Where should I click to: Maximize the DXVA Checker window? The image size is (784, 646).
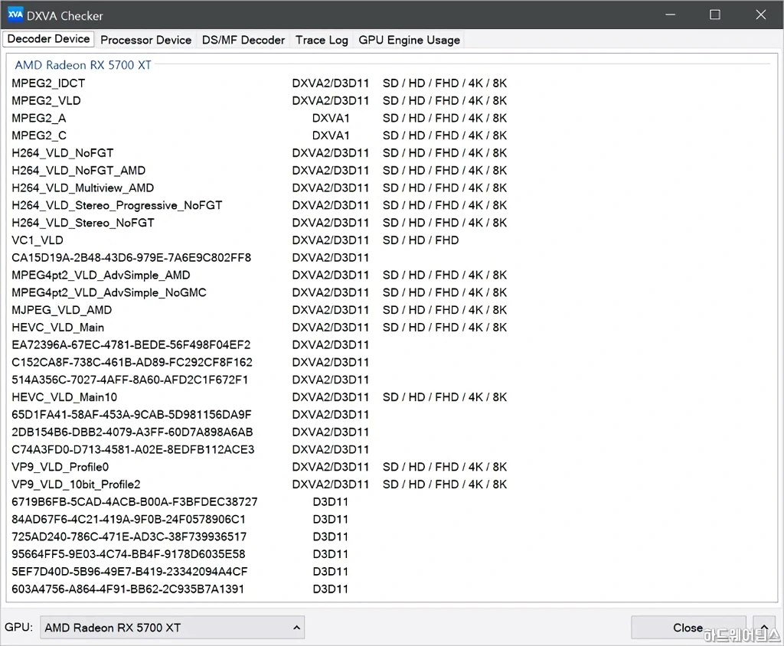(715, 15)
